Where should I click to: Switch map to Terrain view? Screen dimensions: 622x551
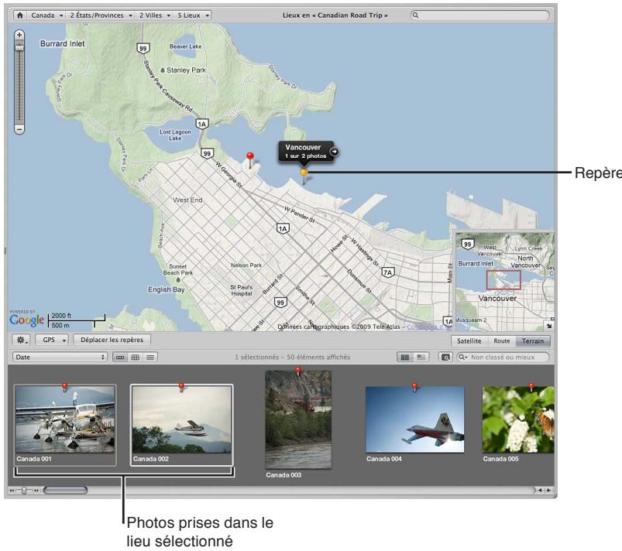pos(533,341)
